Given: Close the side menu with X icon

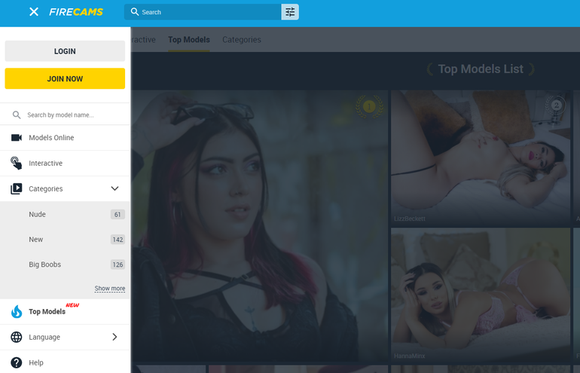Looking at the screenshot, I should [x=34, y=12].
